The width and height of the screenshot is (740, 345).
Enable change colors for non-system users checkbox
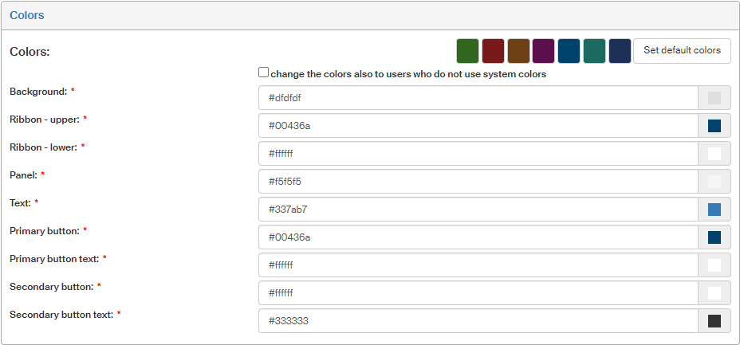(264, 73)
